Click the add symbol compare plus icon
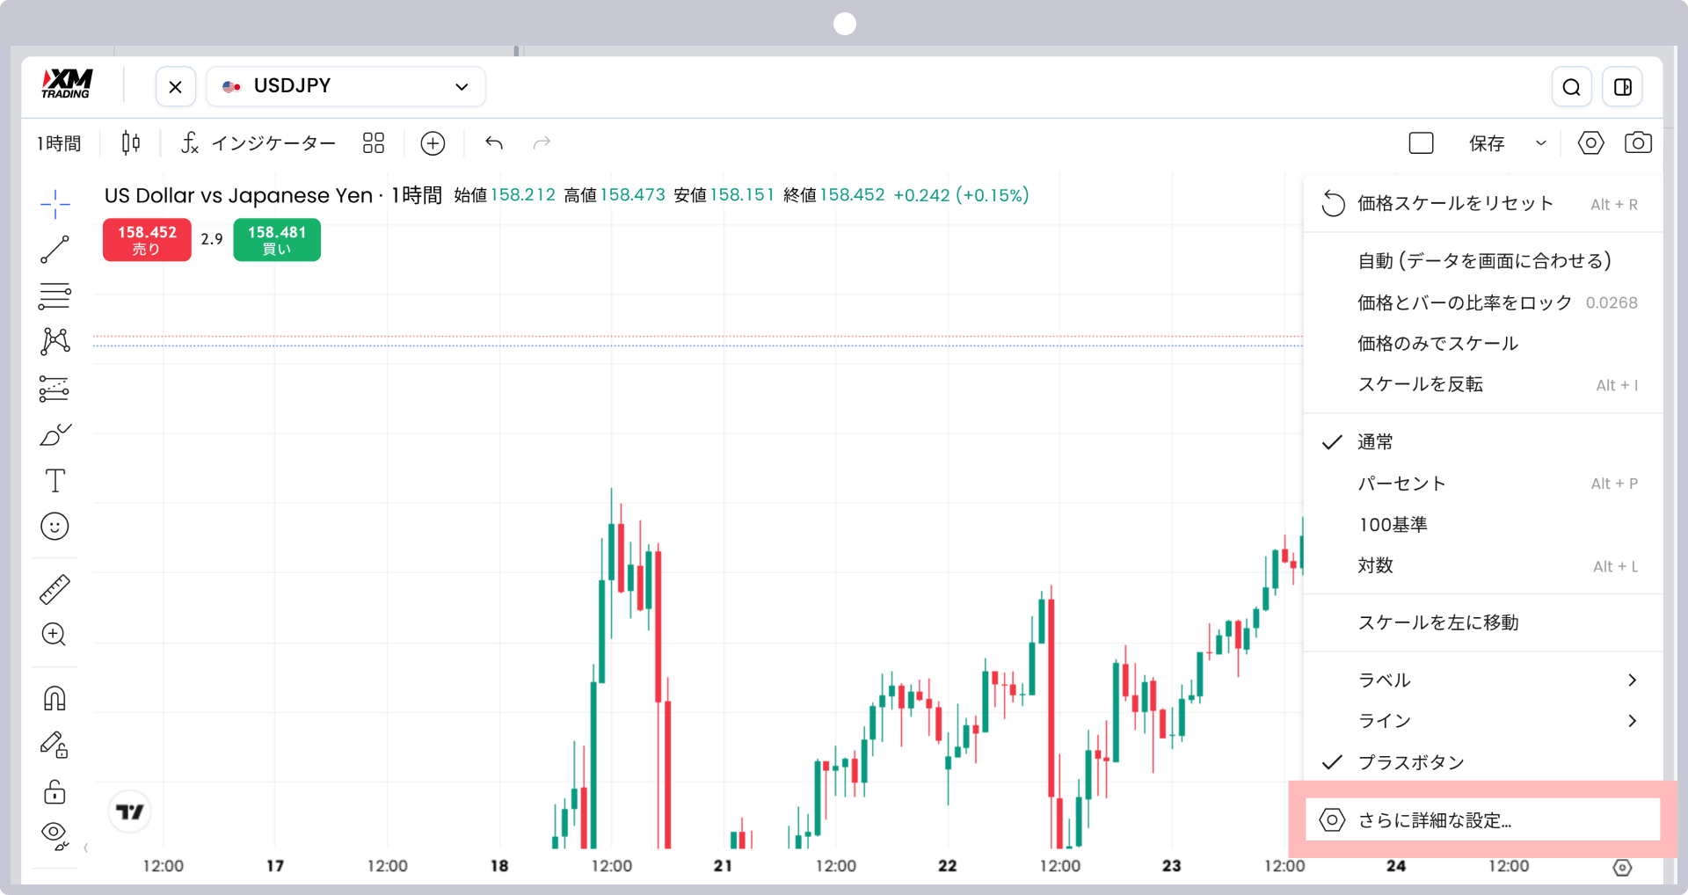1688x895 pixels. [x=433, y=142]
